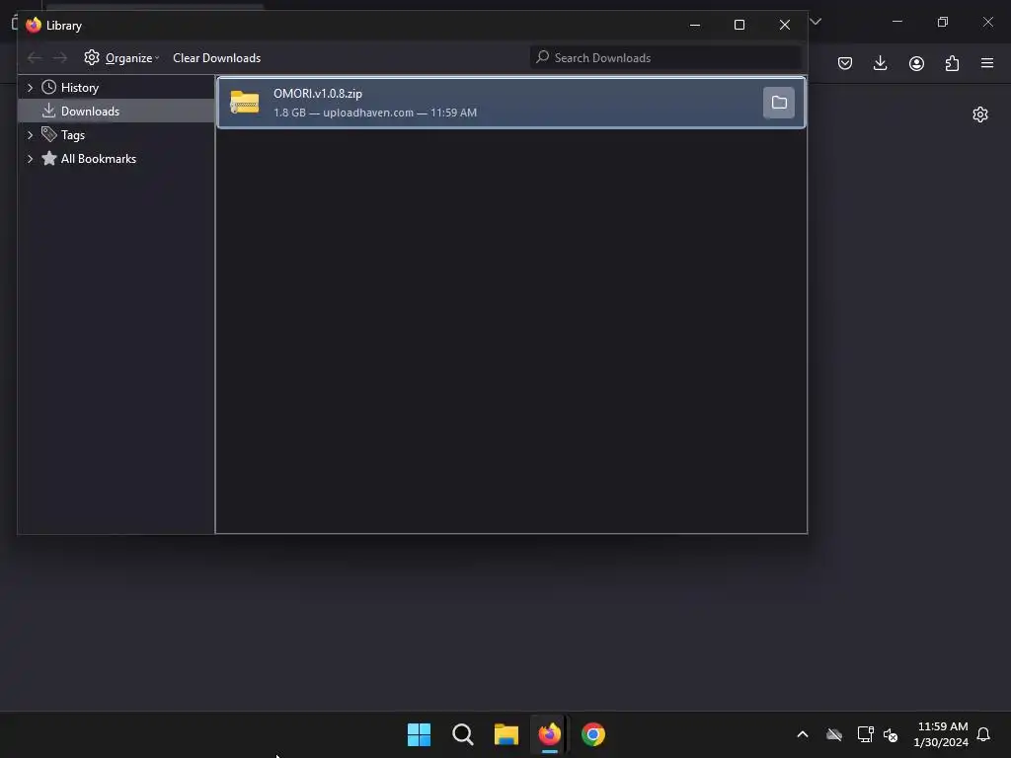This screenshot has height=758, width=1011.
Task: Open the Firefox account icon
Action: point(916,63)
